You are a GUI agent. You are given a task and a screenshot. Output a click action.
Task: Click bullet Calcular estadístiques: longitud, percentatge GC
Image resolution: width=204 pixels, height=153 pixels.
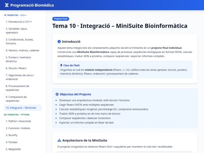(104, 109)
